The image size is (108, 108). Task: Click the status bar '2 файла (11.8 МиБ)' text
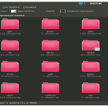[22, 103]
